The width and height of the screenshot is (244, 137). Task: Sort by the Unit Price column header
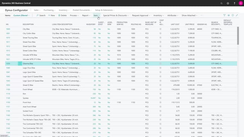coord(190,24)
